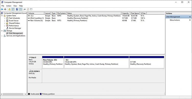The width and height of the screenshot is (192, 99).
Task: Collapse the System Tools tree node
Action: (2, 16)
